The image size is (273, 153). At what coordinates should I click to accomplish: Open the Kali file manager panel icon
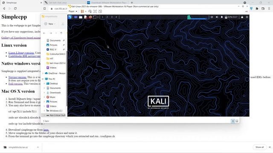click(81, 17)
